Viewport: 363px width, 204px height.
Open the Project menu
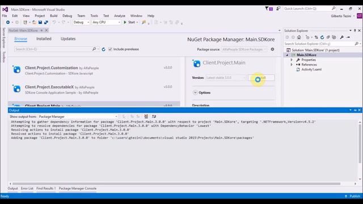point(40,16)
